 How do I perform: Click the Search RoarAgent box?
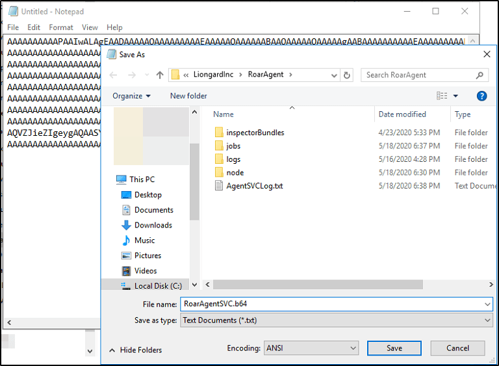point(419,75)
